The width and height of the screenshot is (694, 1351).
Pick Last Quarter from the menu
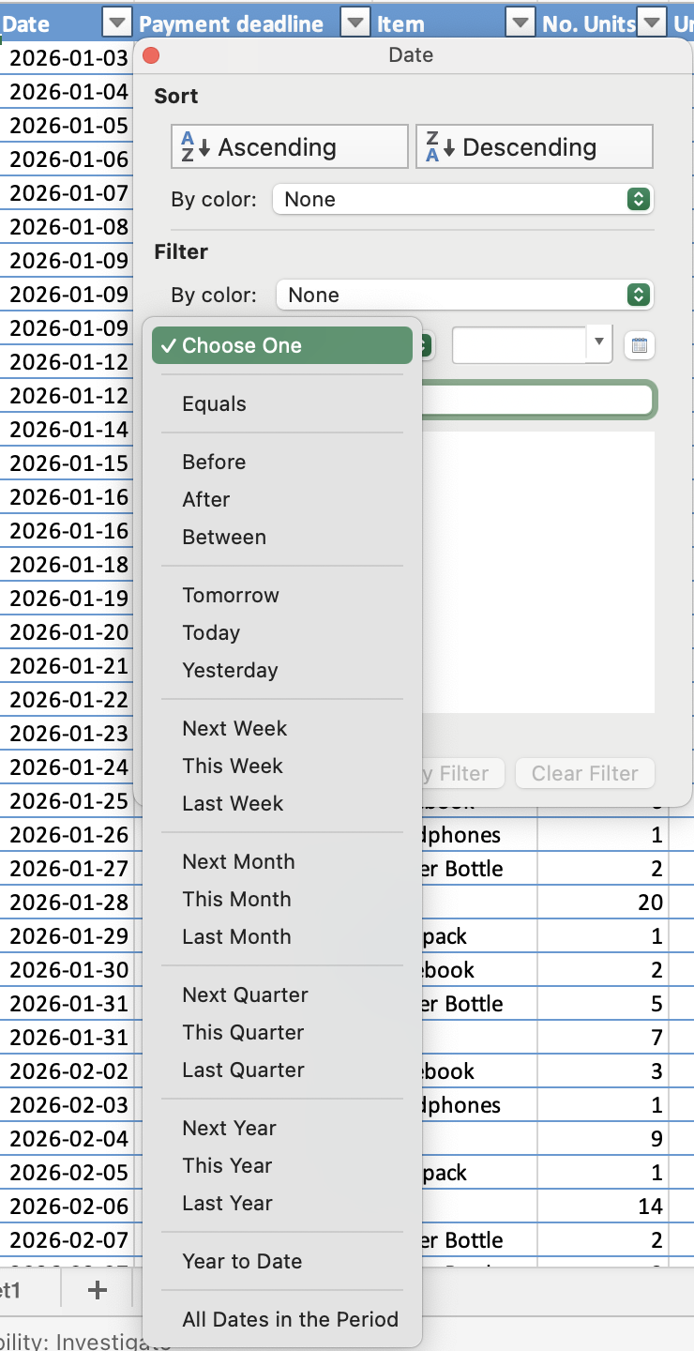pos(243,1070)
